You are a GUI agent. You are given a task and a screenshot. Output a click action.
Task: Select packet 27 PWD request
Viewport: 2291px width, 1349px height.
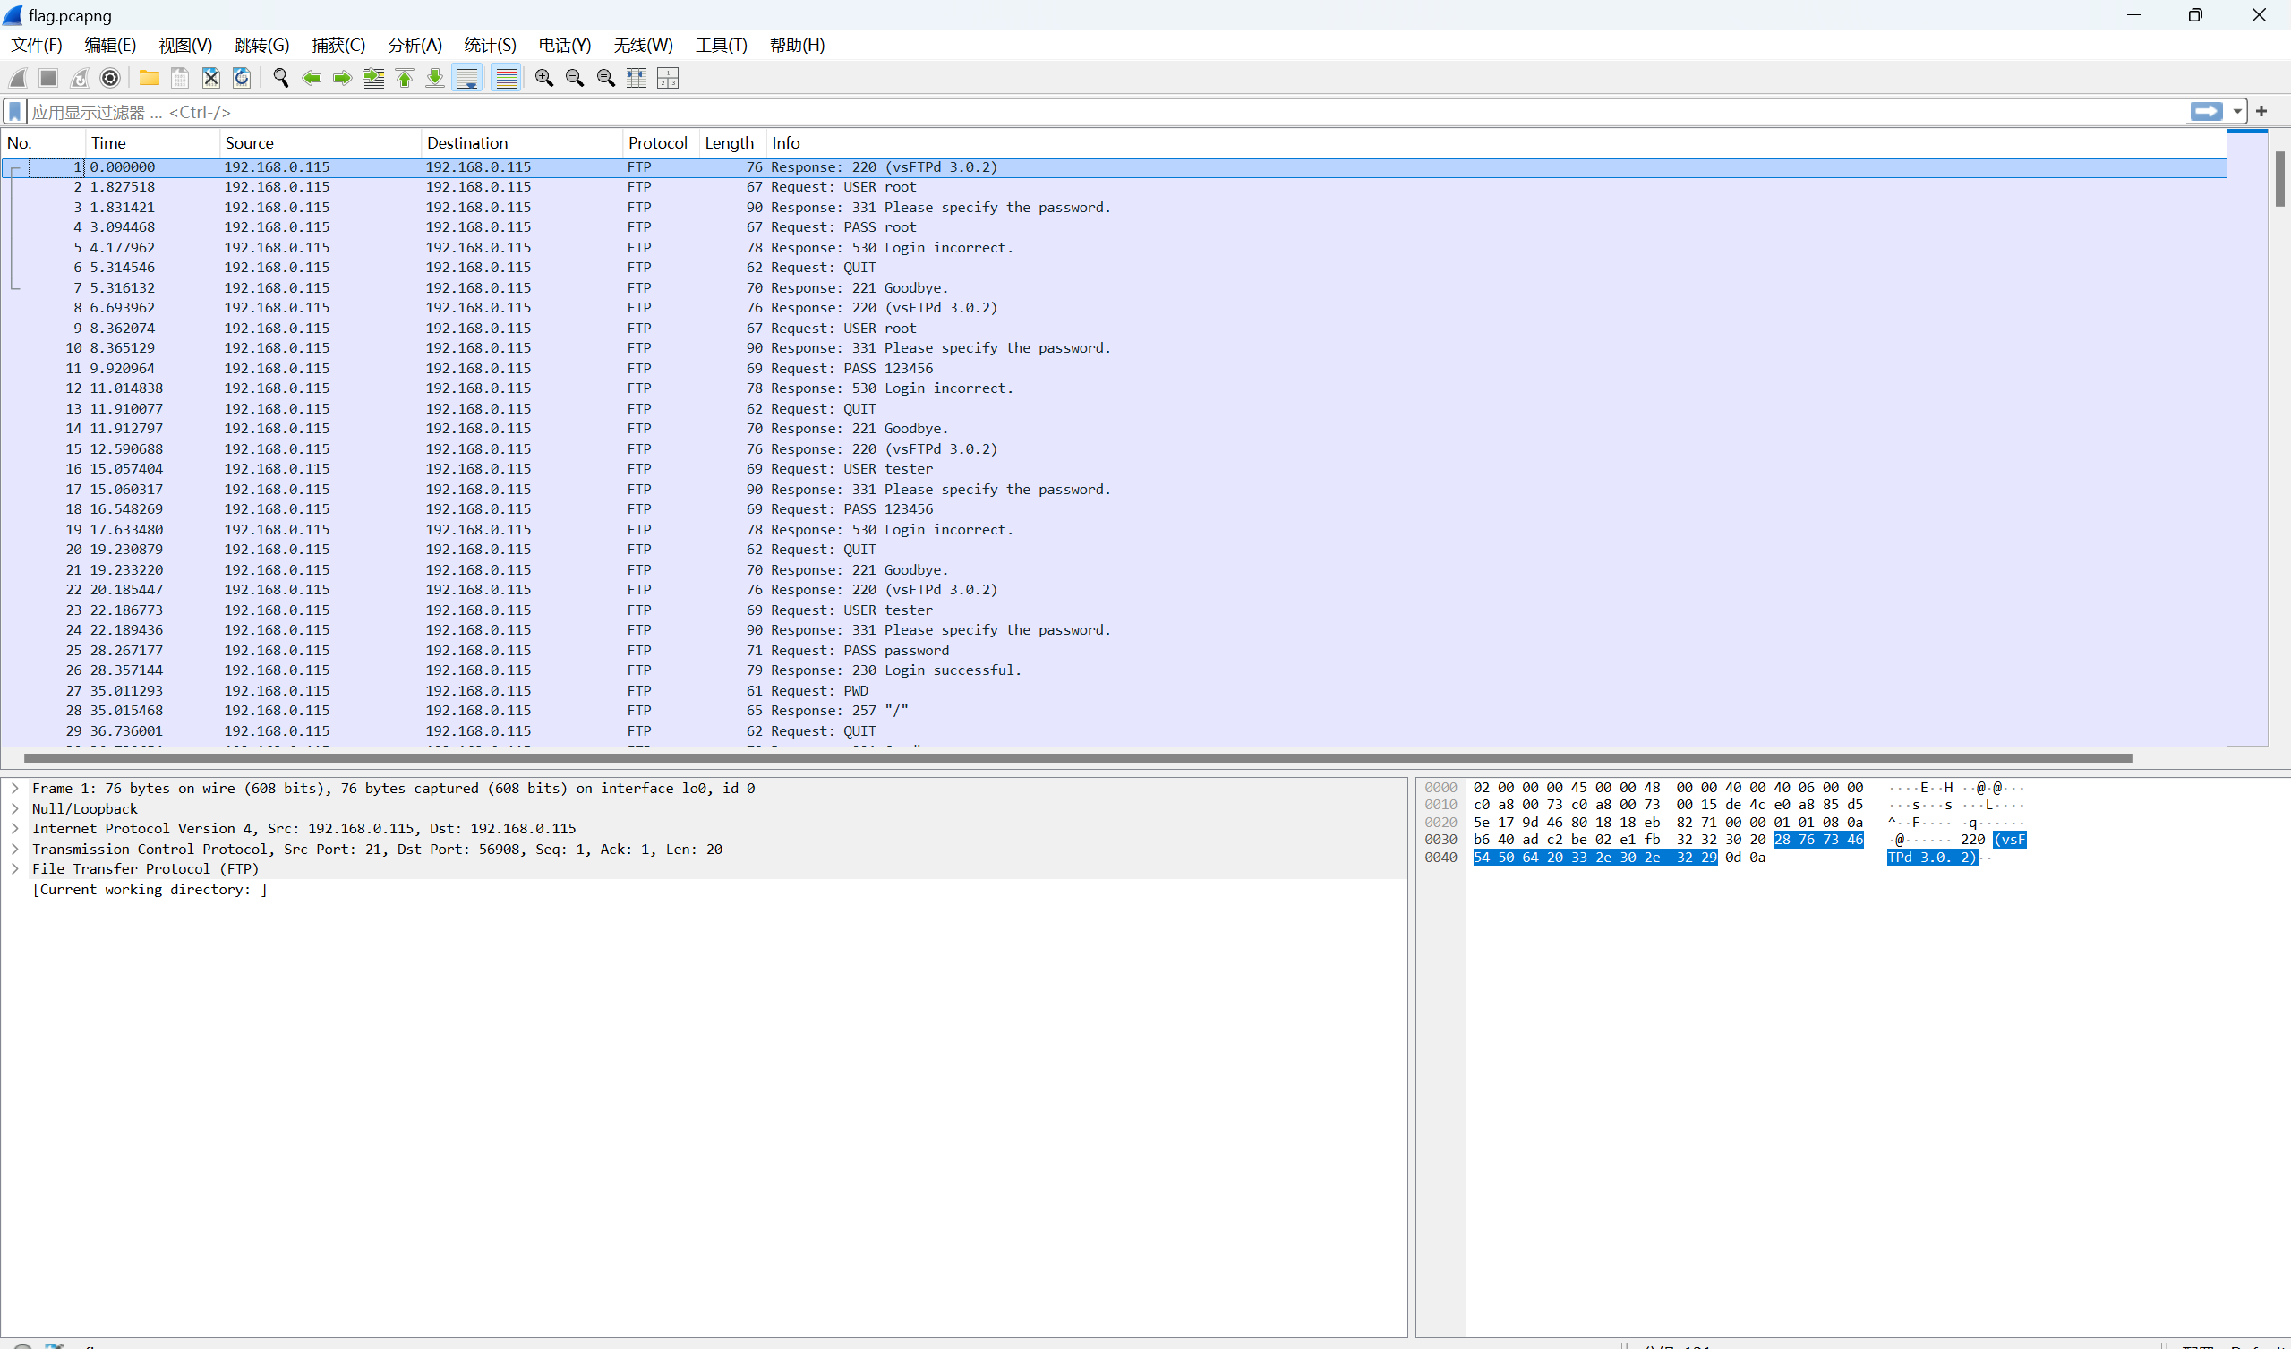pyautogui.click(x=1114, y=690)
